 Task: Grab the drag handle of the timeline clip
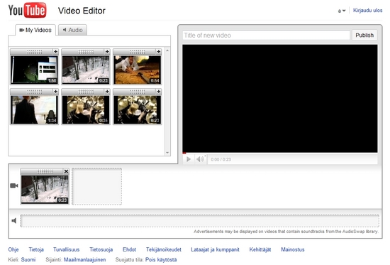[x=45, y=171]
